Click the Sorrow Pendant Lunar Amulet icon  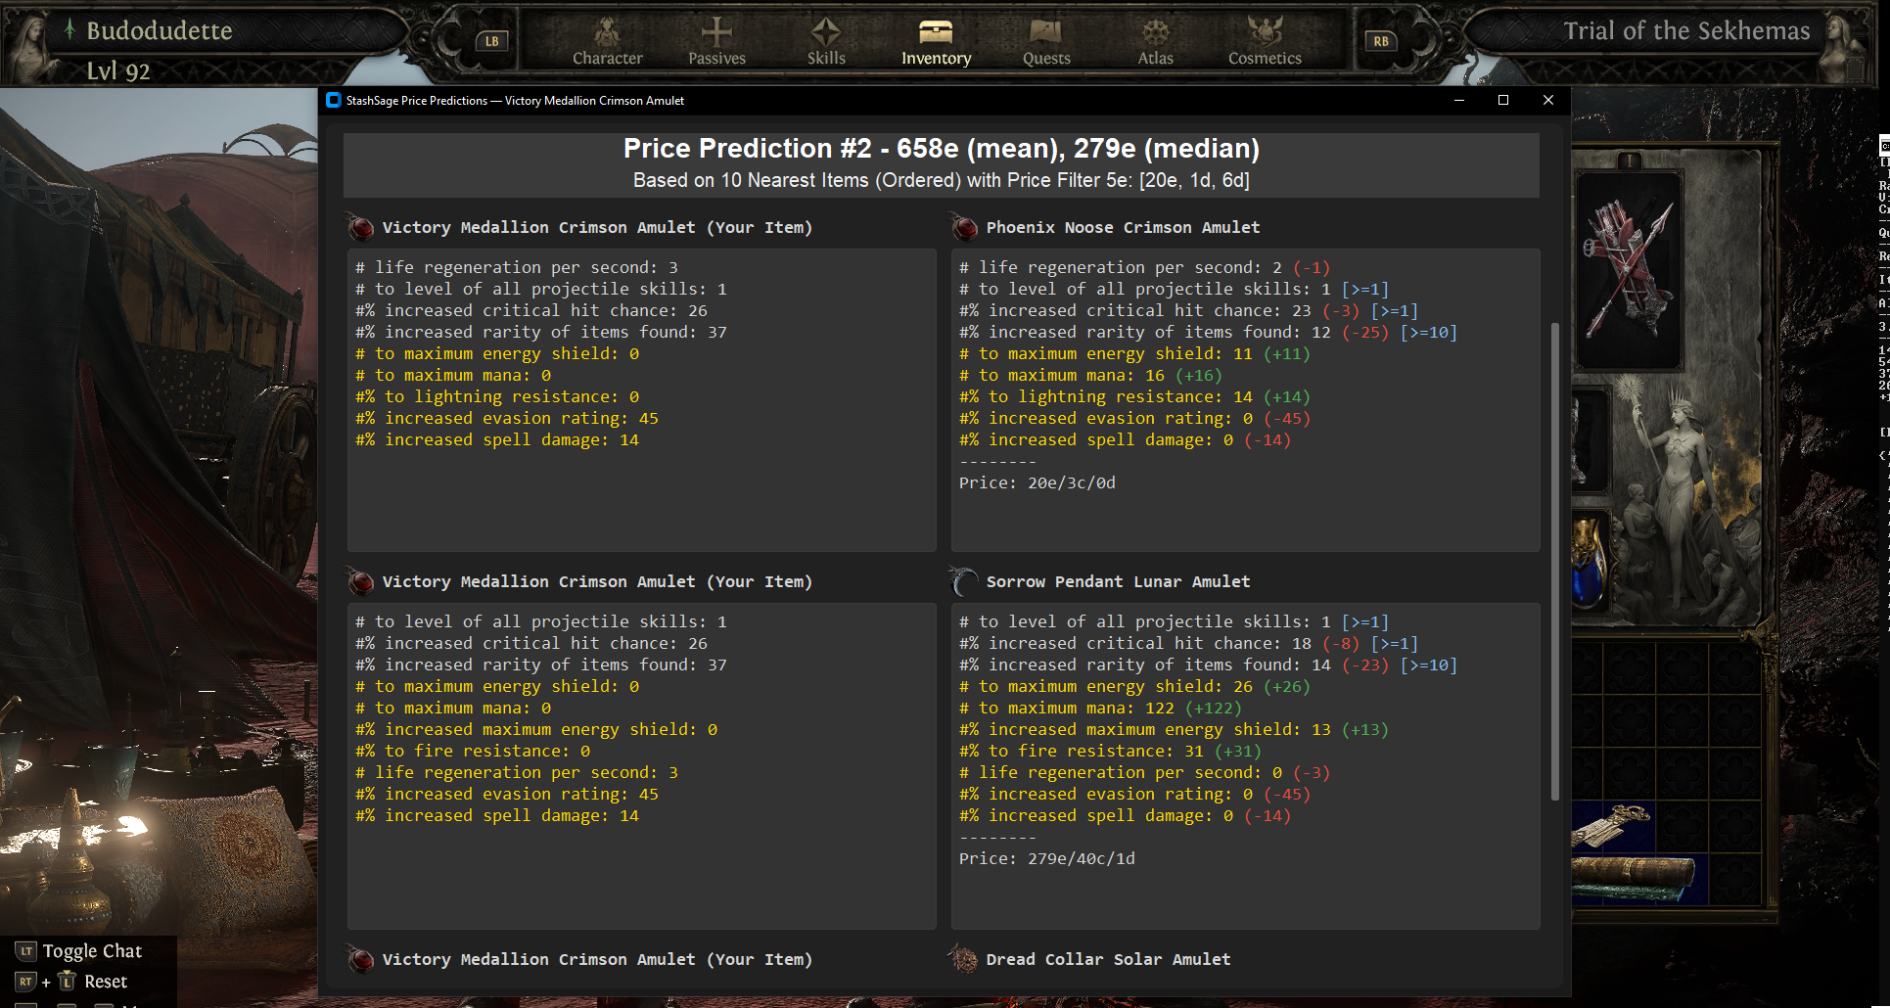[x=964, y=582]
